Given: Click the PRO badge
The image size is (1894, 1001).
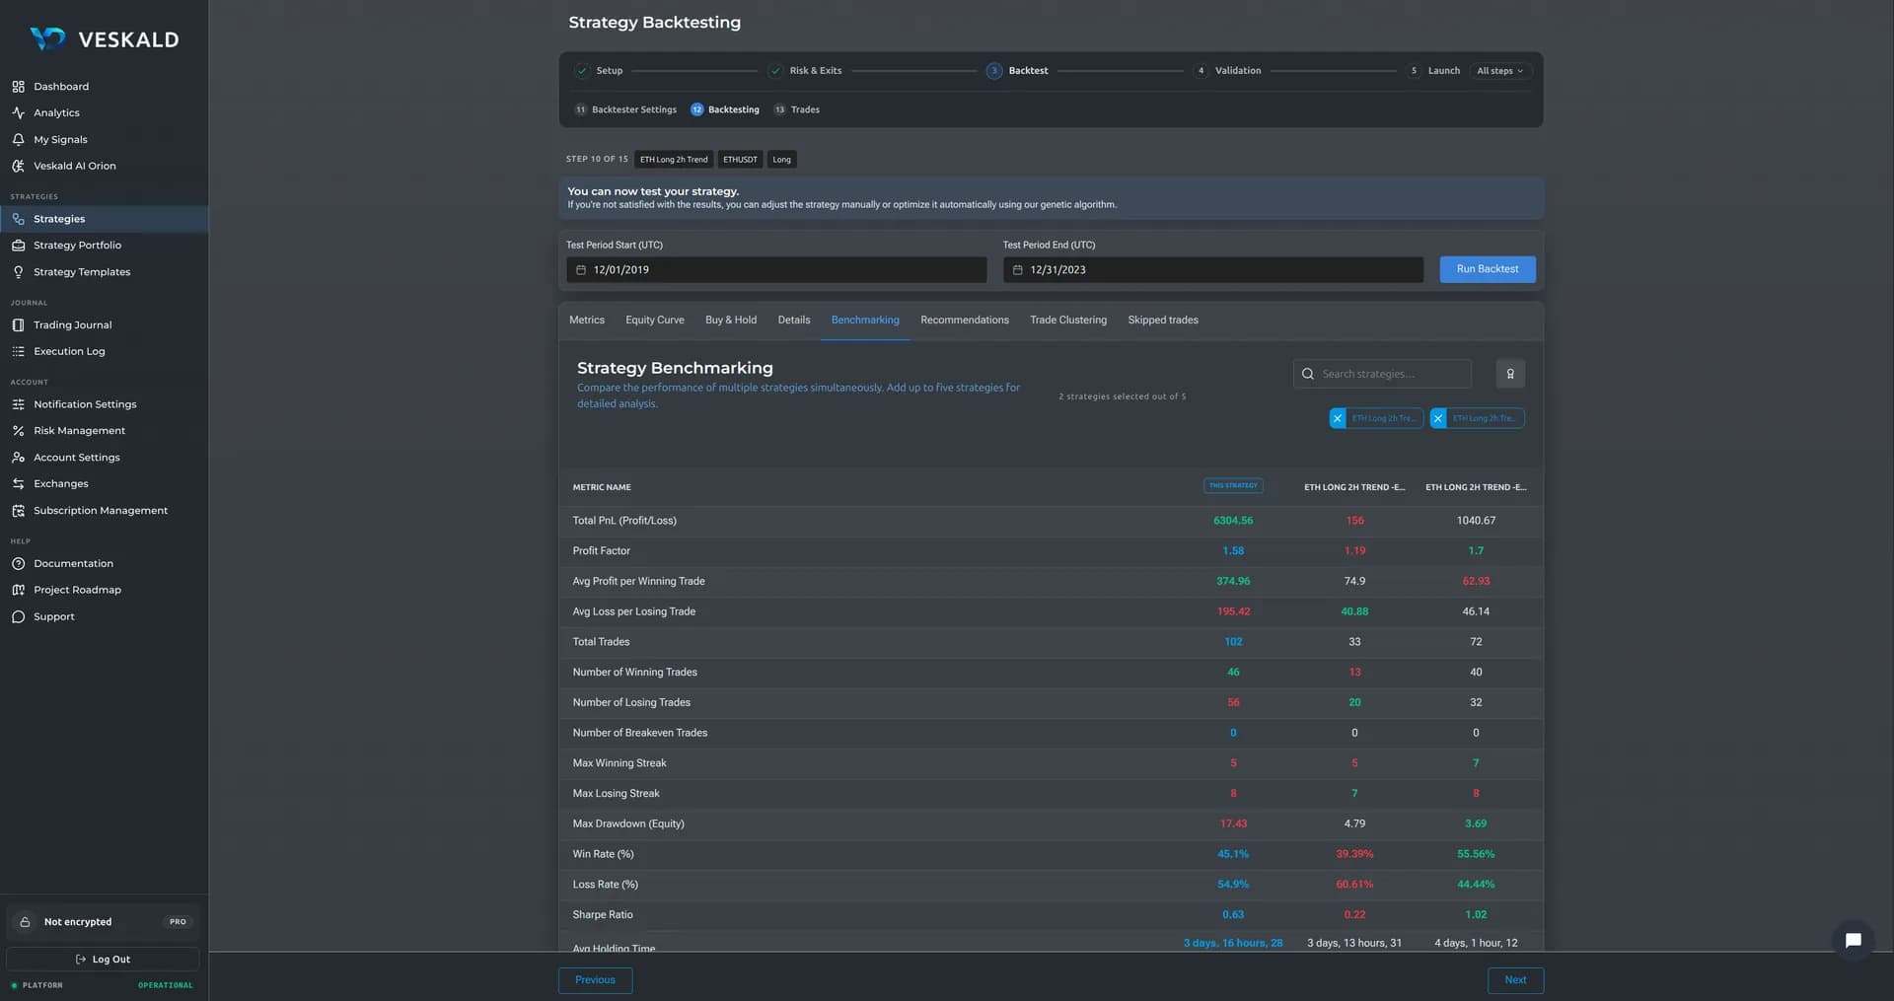Looking at the screenshot, I should [x=178, y=922].
